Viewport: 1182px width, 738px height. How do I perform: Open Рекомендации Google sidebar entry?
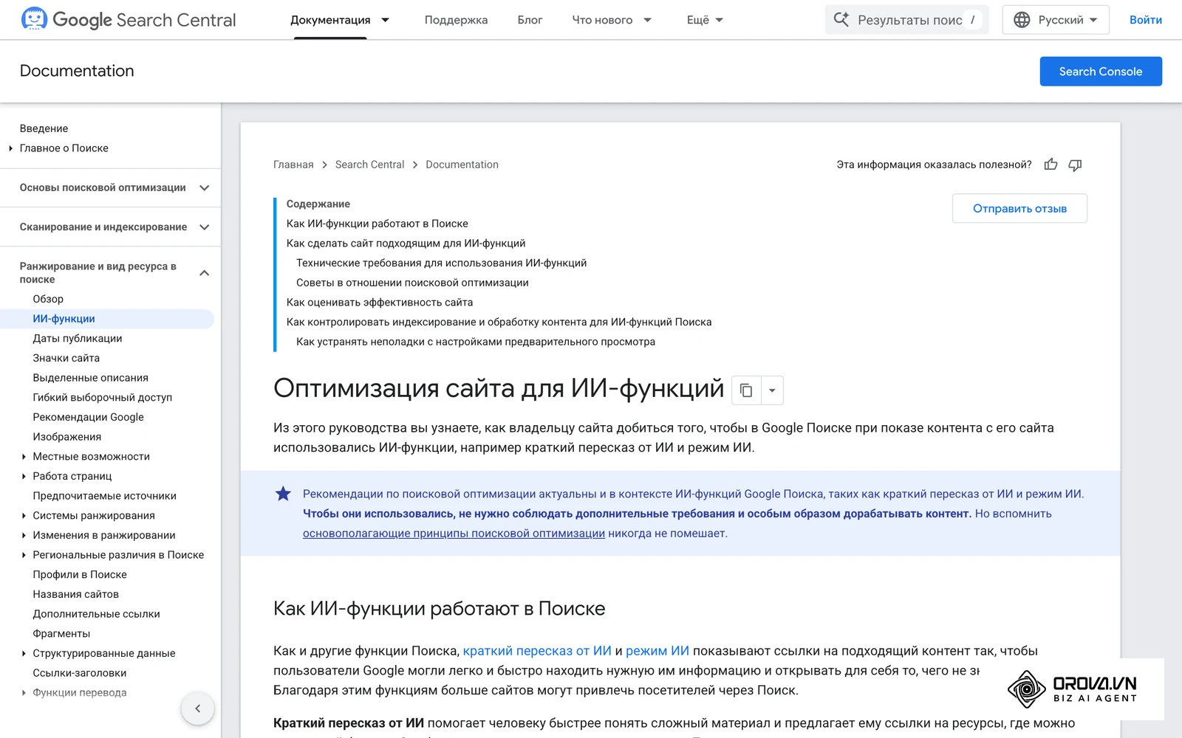click(88, 417)
